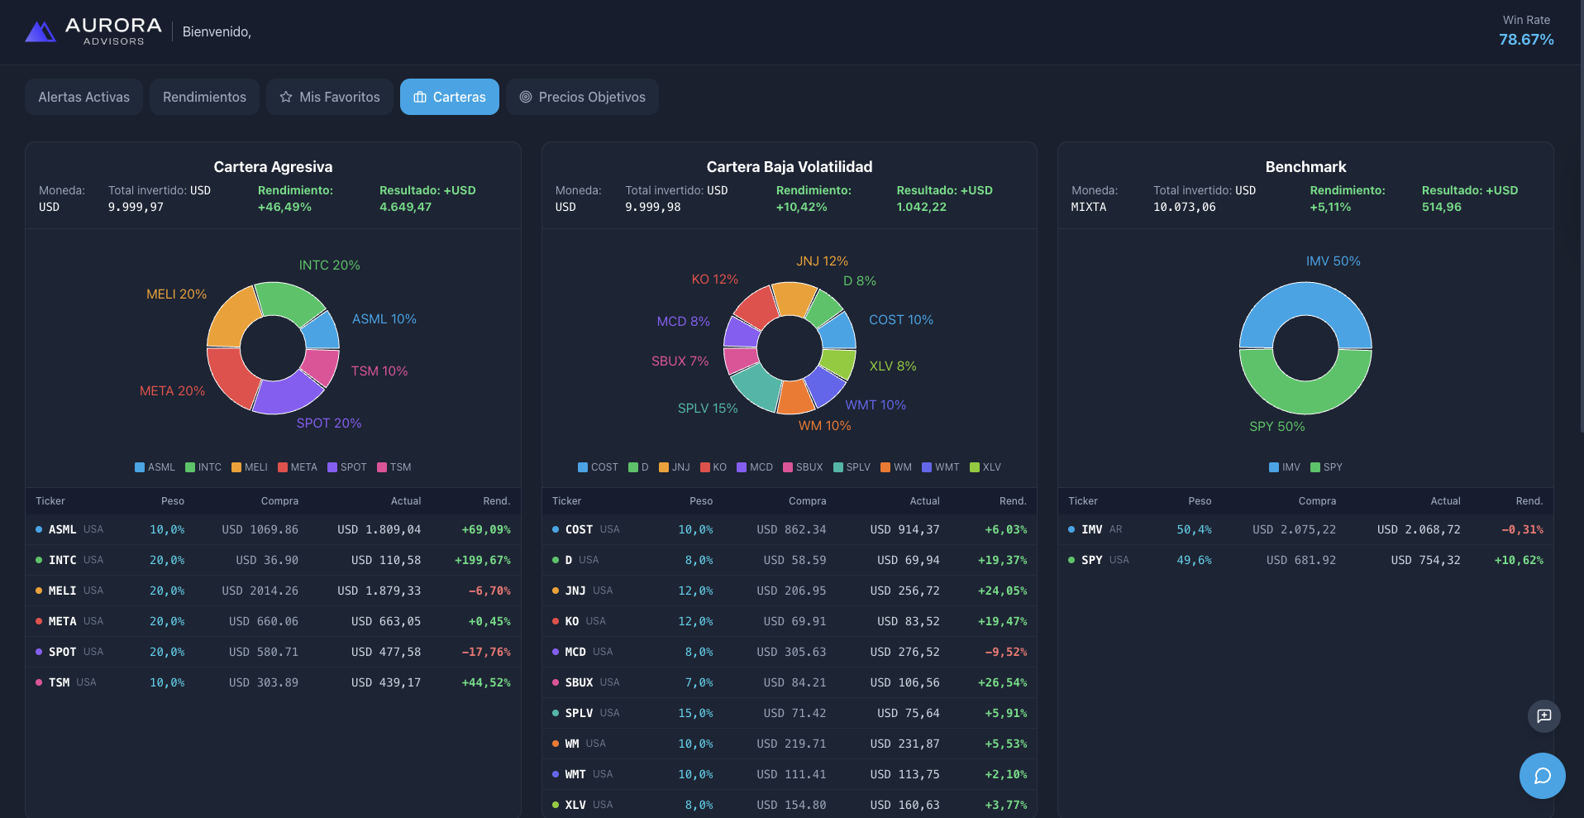This screenshot has height=818, width=1584.
Task: Click the target icon in Precios Objetivos
Action: click(526, 97)
